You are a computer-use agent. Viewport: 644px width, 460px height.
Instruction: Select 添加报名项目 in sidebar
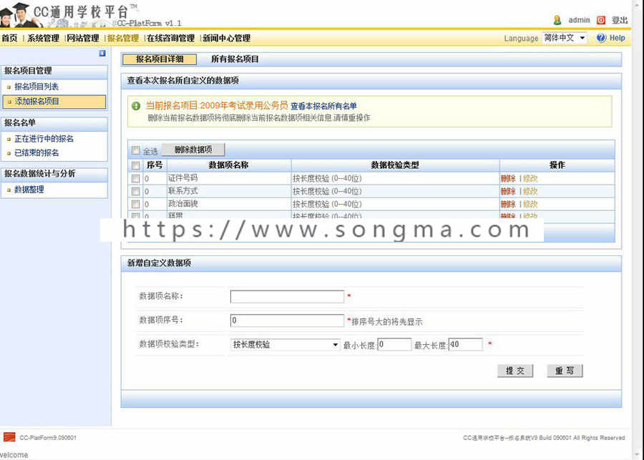click(x=54, y=102)
